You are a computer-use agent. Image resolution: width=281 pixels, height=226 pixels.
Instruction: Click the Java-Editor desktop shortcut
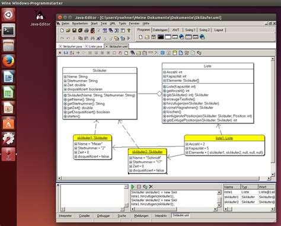40,18
